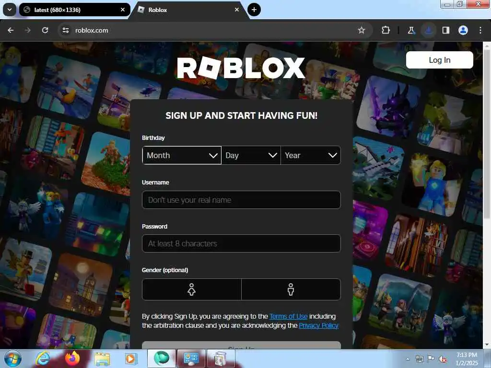Close the "latest (680×1336)" tab
The image size is (491, 368).
coord(123,10)
